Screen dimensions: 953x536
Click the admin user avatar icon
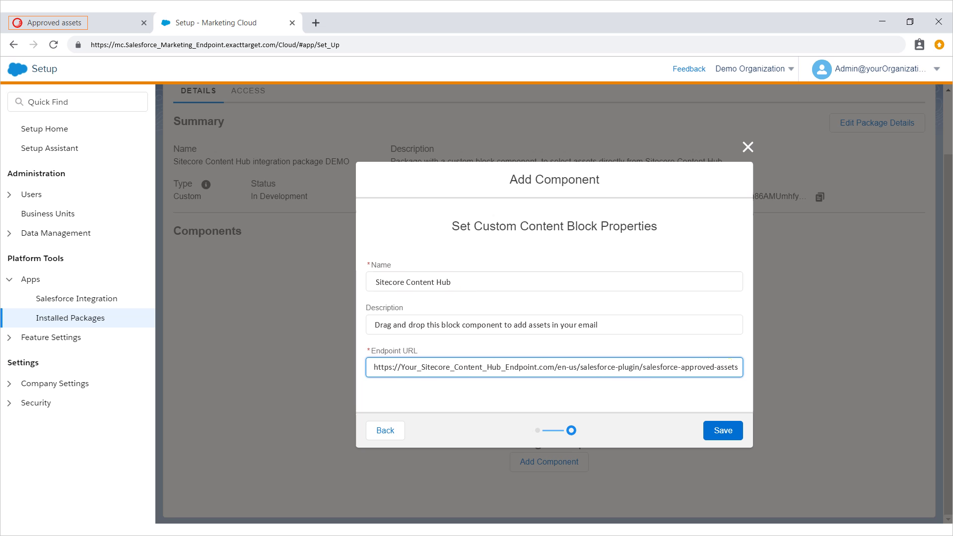821,69
